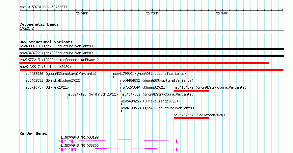
Task: Open the esv2677045 1000 Genomes variant label
Action: [59, 60]
